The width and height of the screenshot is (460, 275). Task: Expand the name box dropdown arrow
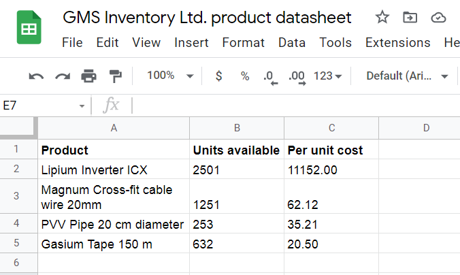(x=82, y=106)
